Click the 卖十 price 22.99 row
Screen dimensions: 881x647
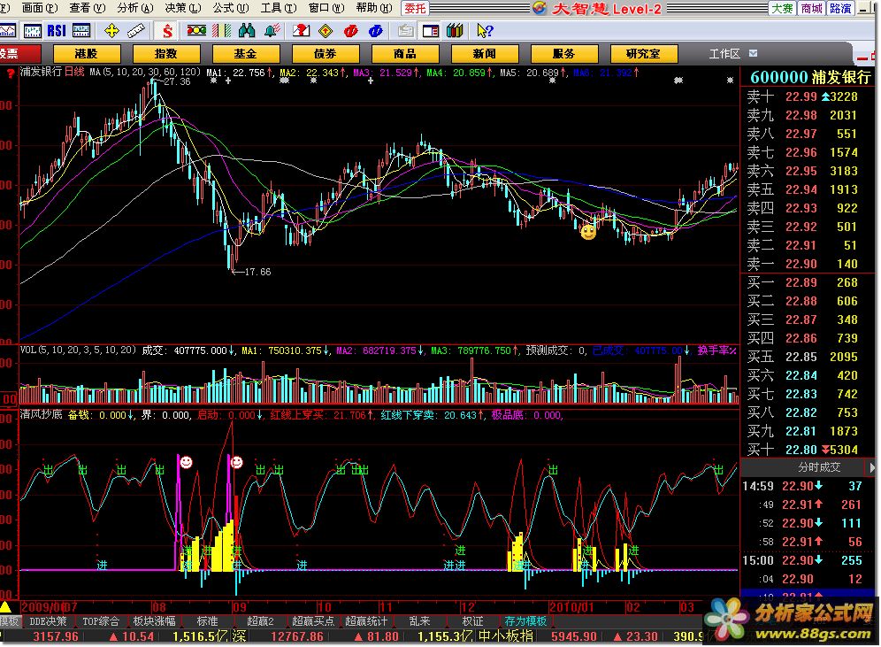[809, 96]
